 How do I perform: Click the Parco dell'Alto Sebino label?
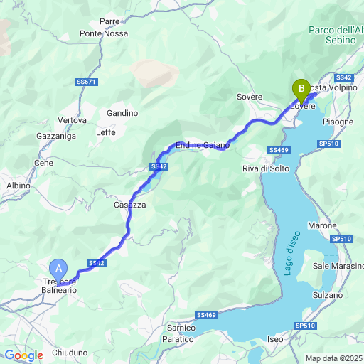[x=336, y=35]
